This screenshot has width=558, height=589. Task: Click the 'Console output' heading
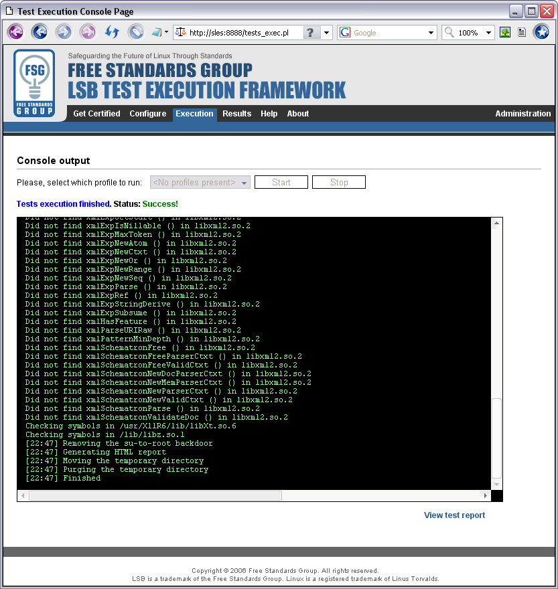54,161
